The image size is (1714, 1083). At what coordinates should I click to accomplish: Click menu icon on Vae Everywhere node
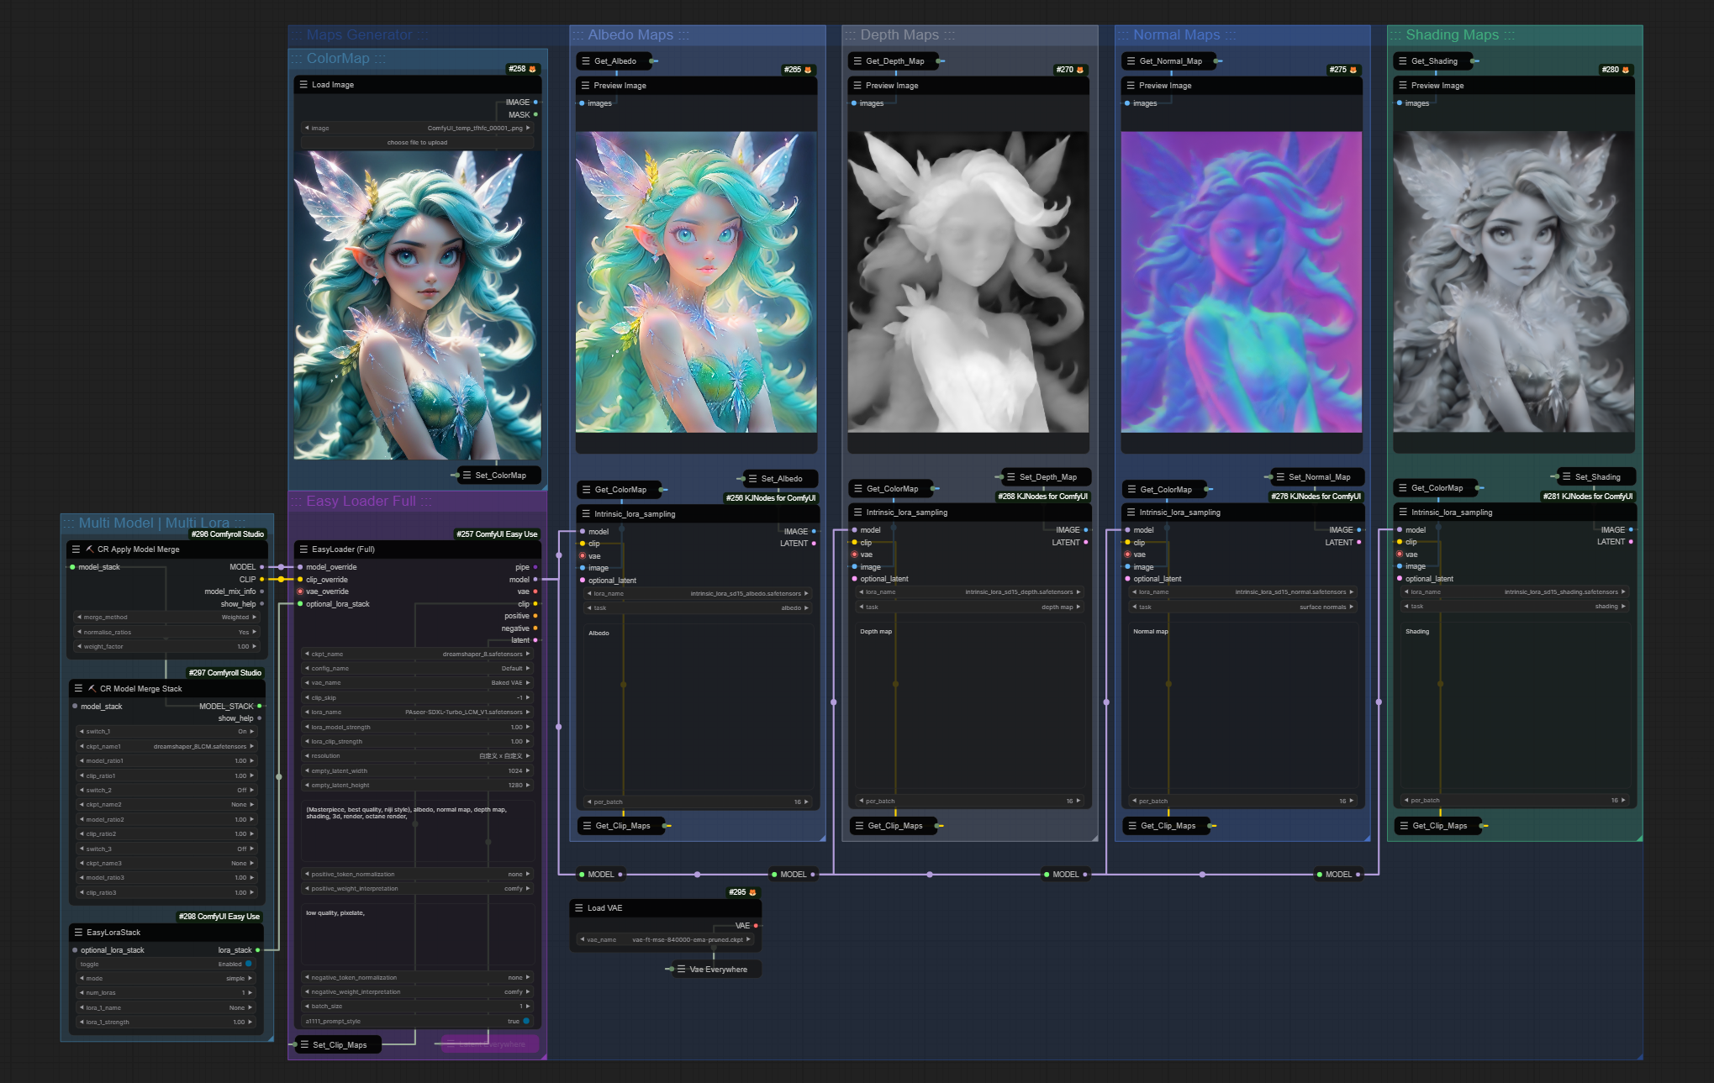point(681,970)
